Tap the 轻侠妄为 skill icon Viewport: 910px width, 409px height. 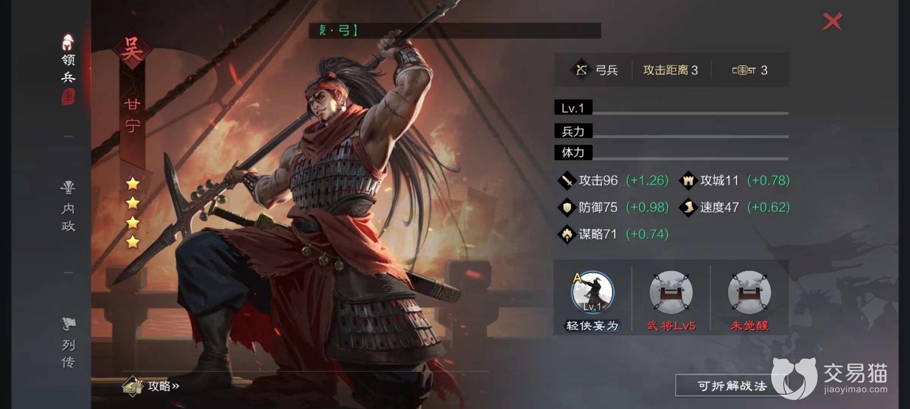592,292
